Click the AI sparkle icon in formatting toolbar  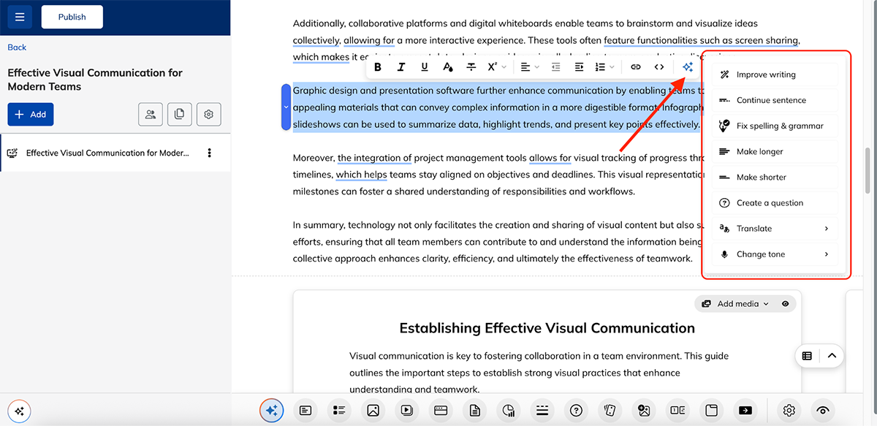click(687, 67)
